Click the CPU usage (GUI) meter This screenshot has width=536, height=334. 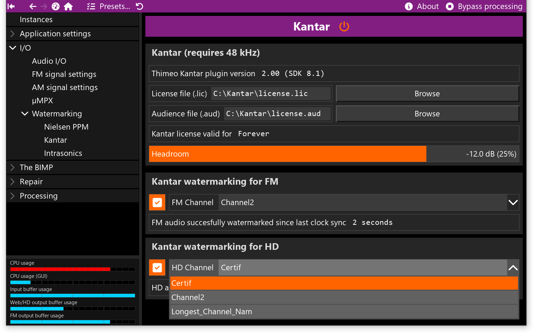click(73, 282)
